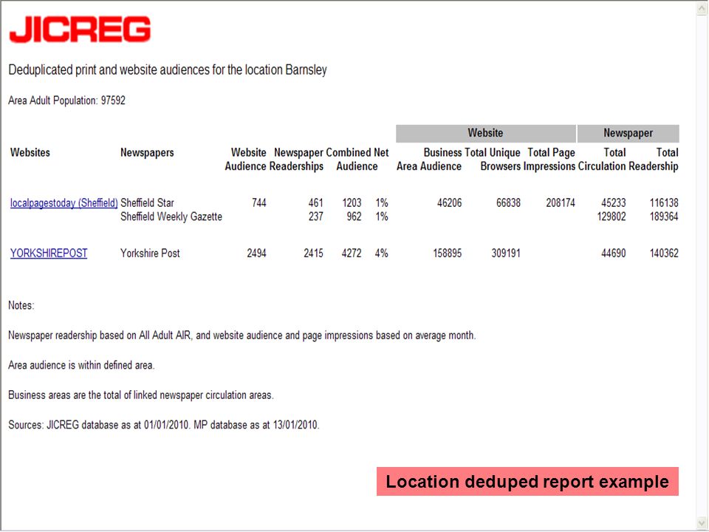Click circulation value 44690

click(x=614, y=253)
